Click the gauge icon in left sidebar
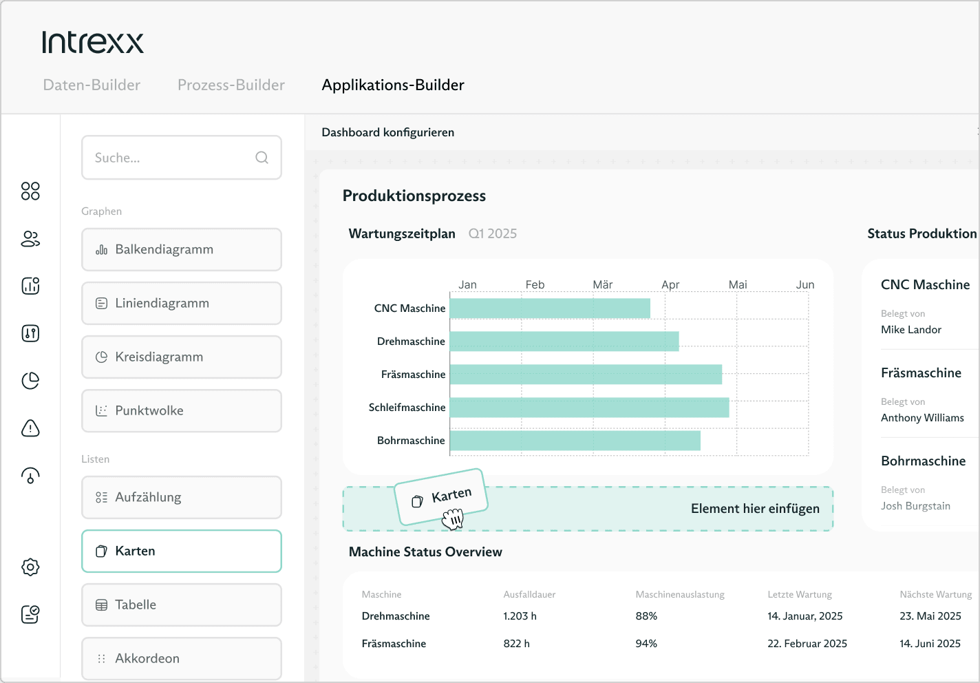 tap(30, 476)
